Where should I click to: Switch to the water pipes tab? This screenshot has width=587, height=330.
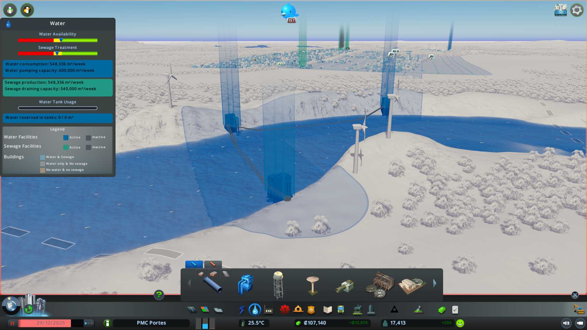pos(194,264)
